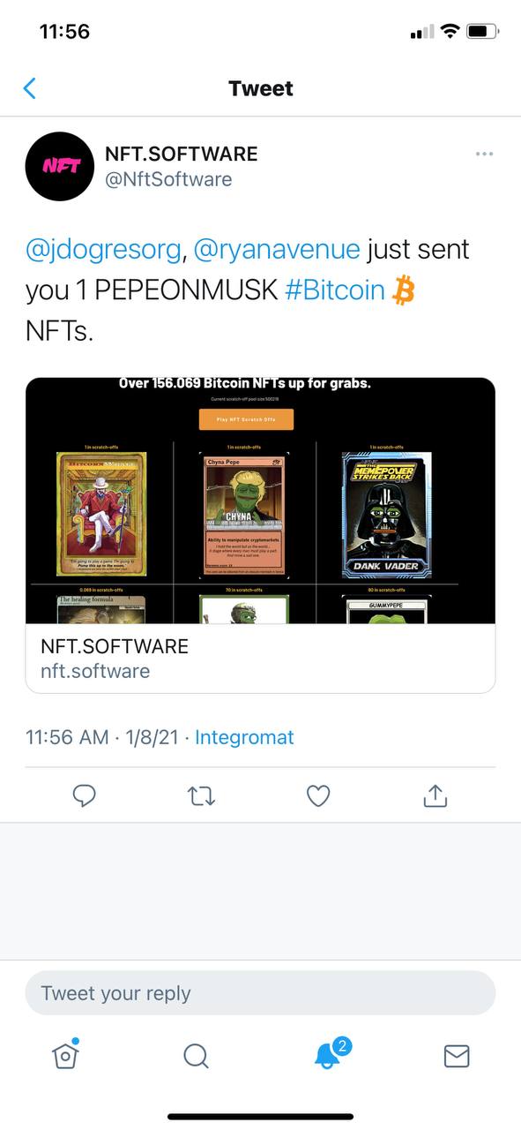The height and width of the screenshot is (1130, 521).
Task: Tap the @NftSoftware handle text
Action: [x=168, y=179]
